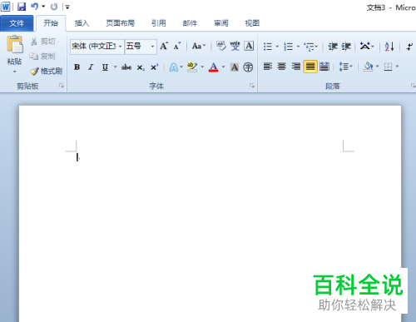Open the 引用 References tab

(x=159, y=23)
